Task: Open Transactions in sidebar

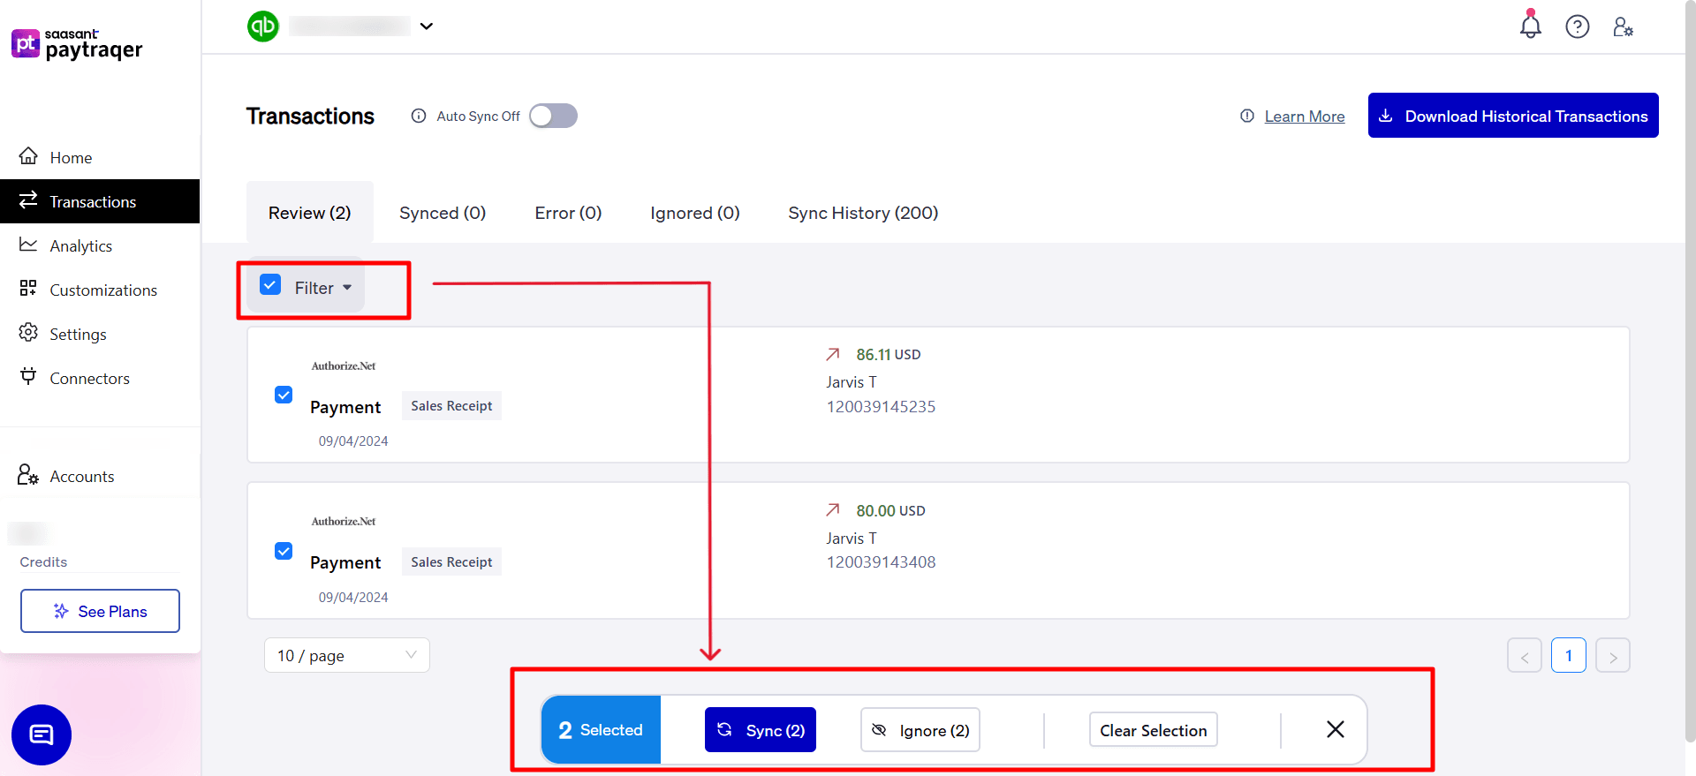Action: 100,201
